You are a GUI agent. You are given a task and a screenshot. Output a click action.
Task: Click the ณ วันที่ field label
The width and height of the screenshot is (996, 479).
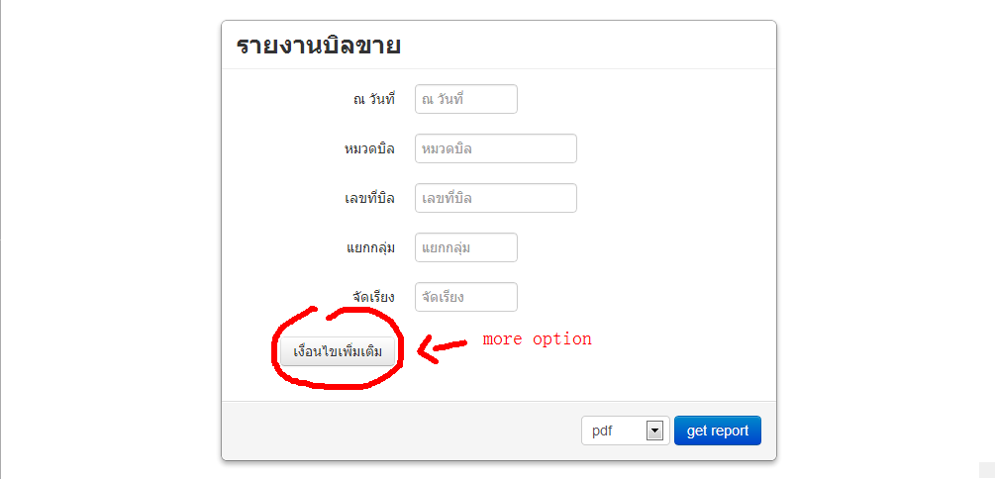pos(375,99)
